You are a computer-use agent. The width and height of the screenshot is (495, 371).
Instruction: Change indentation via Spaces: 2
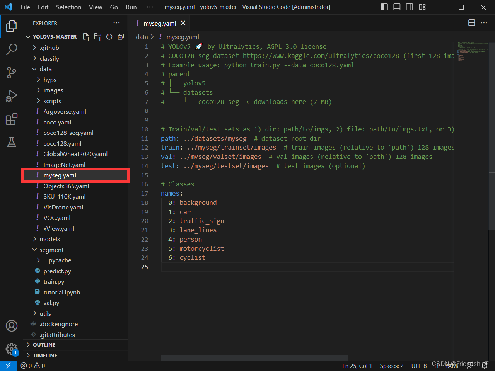pos(391,366)
